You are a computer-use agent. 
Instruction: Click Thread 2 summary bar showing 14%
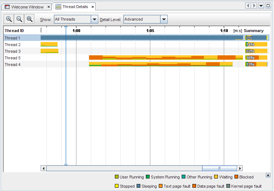(256, 44)
